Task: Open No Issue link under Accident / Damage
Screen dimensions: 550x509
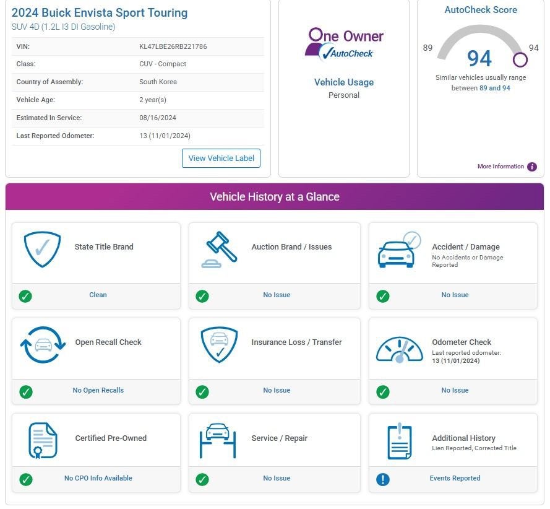Action: click(x=455, y=295)
